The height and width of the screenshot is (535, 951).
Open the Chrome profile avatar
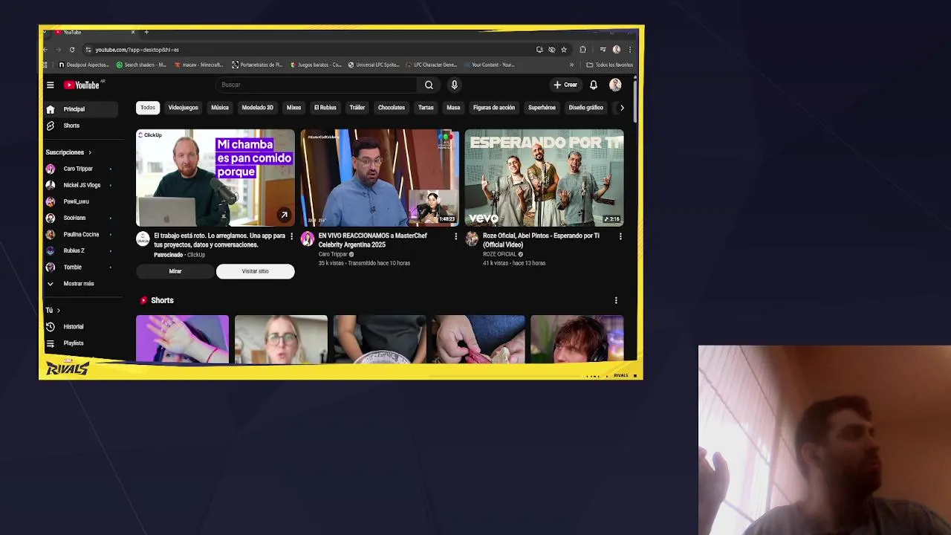point(616,50)
